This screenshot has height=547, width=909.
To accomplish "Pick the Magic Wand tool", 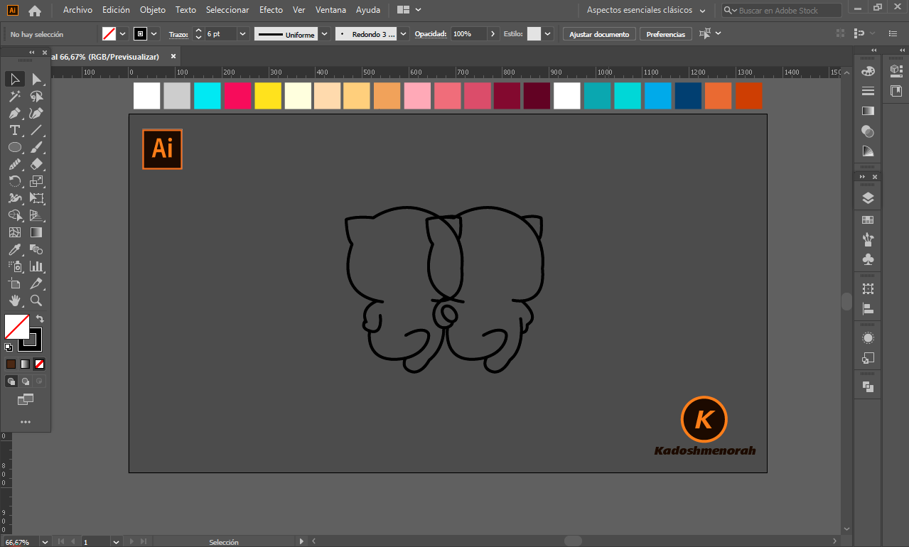I will click(14, 96).
